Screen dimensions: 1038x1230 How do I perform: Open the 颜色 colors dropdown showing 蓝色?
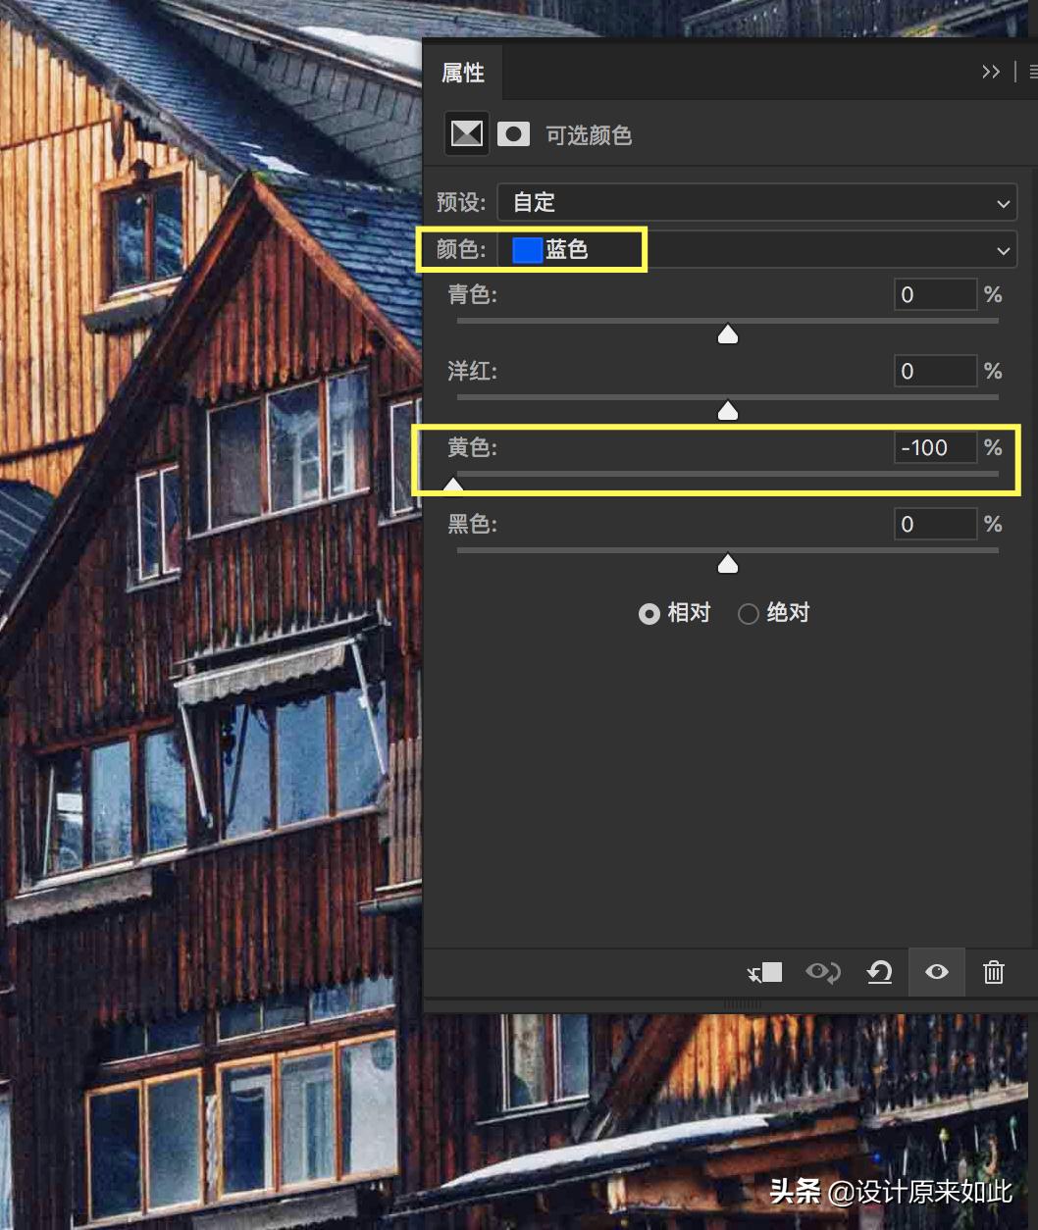(757, 250)
